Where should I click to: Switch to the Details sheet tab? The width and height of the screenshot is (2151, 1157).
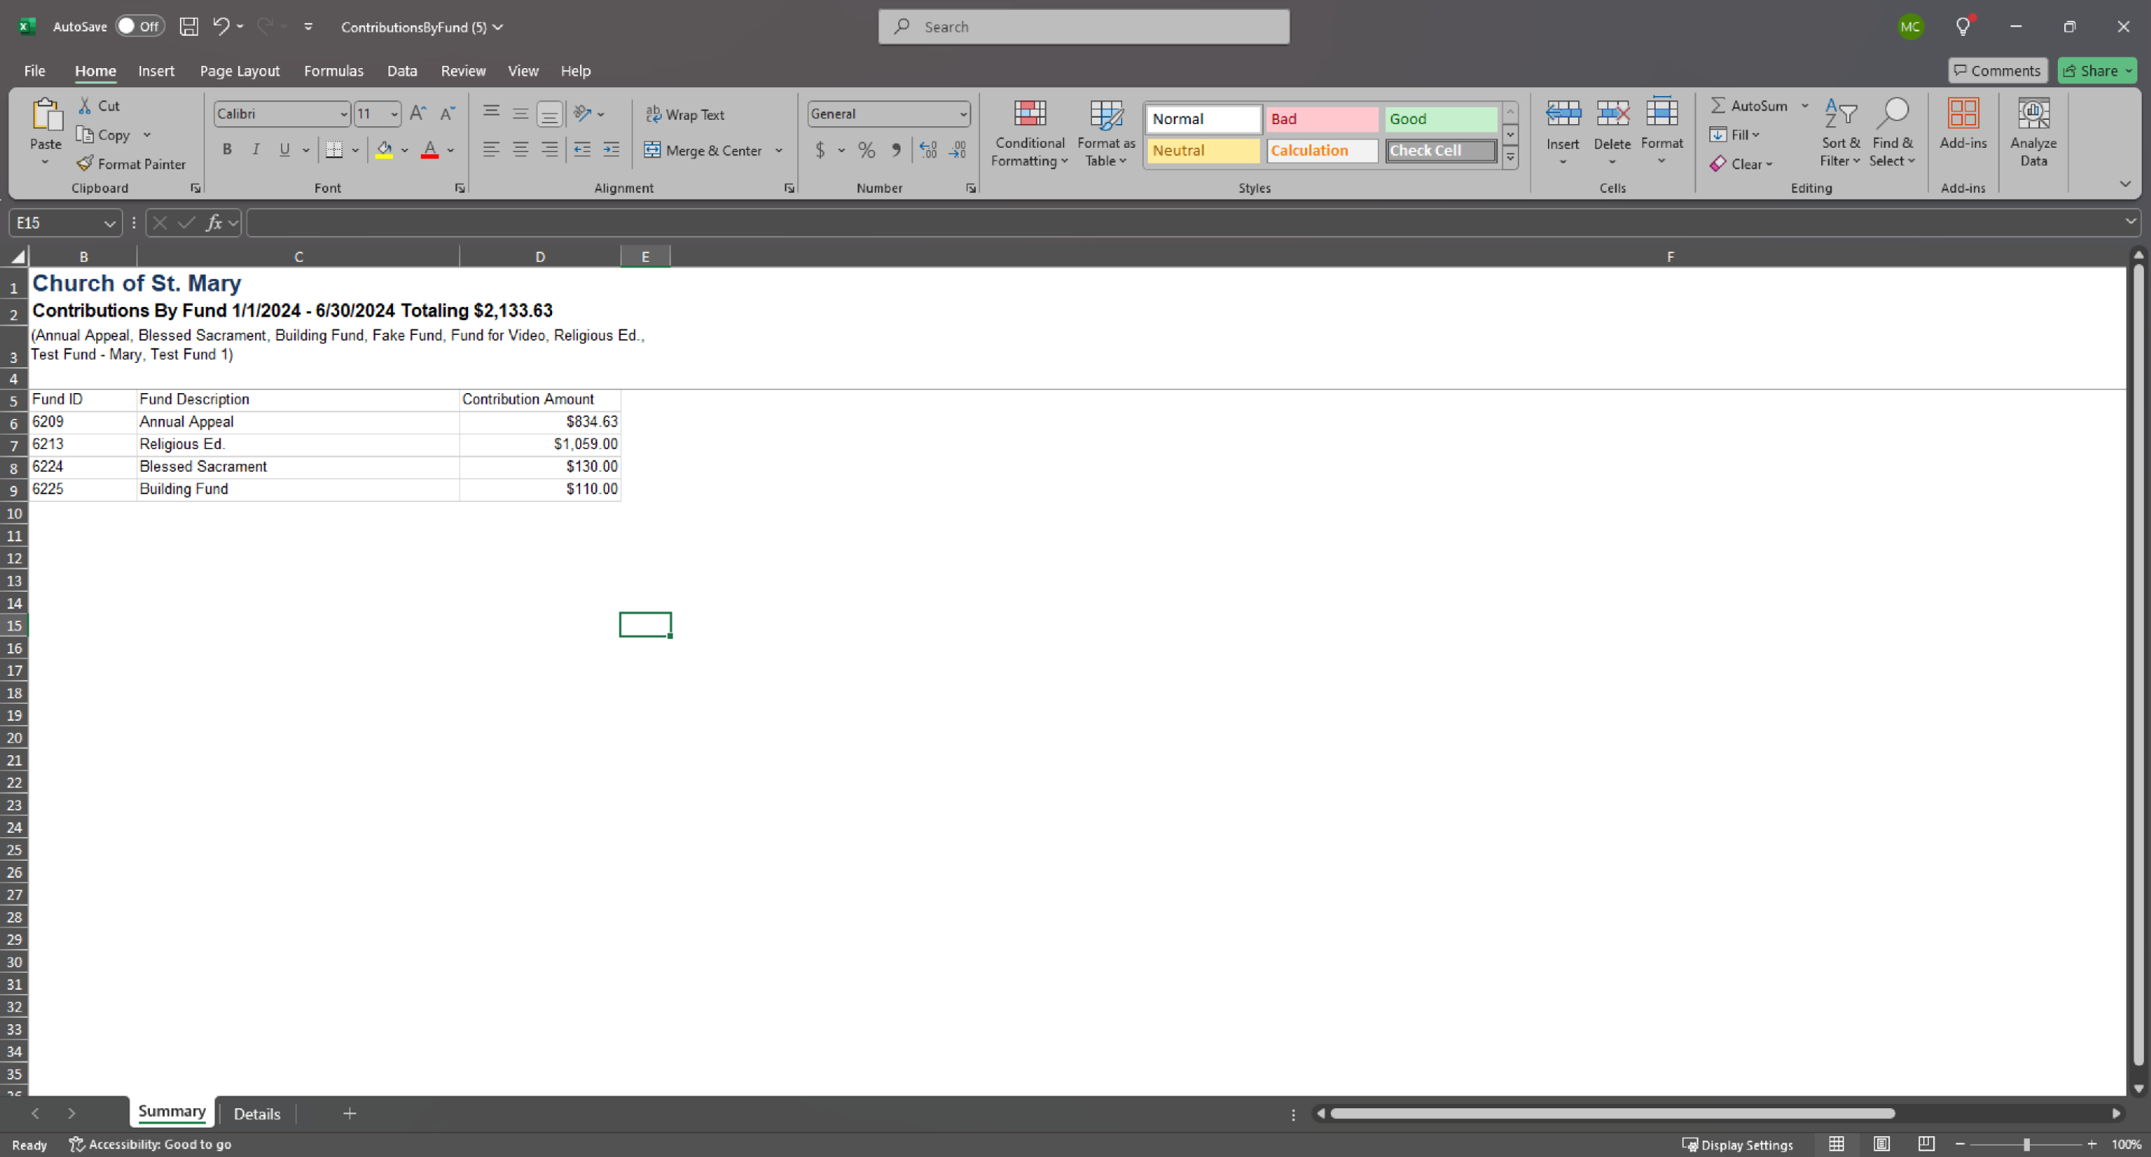257,1113
